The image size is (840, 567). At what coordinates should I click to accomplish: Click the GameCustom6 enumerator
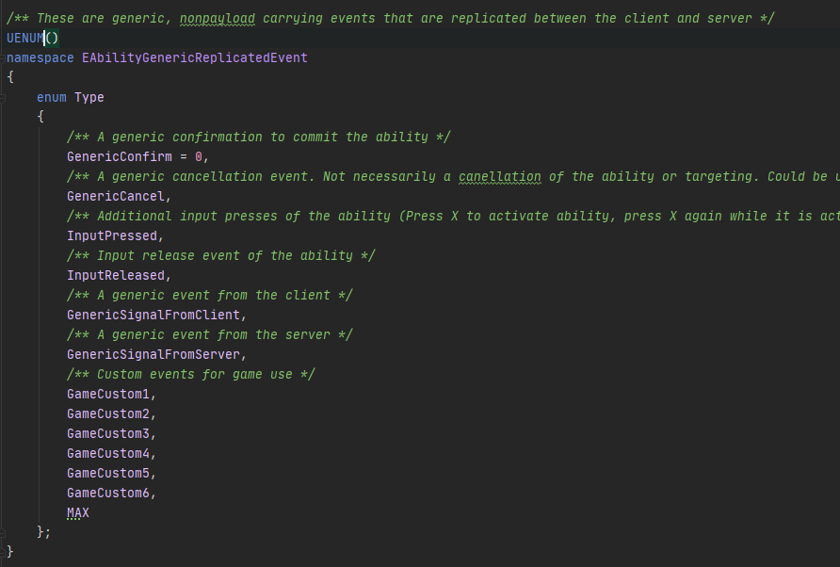pyautogui.click(x=108, y=494)
